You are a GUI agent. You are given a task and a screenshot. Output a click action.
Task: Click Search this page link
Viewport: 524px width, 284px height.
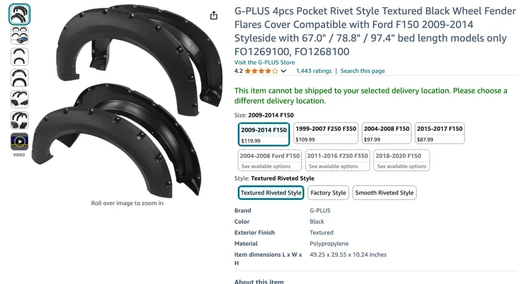pyautogui.click(x=362, y=71)
